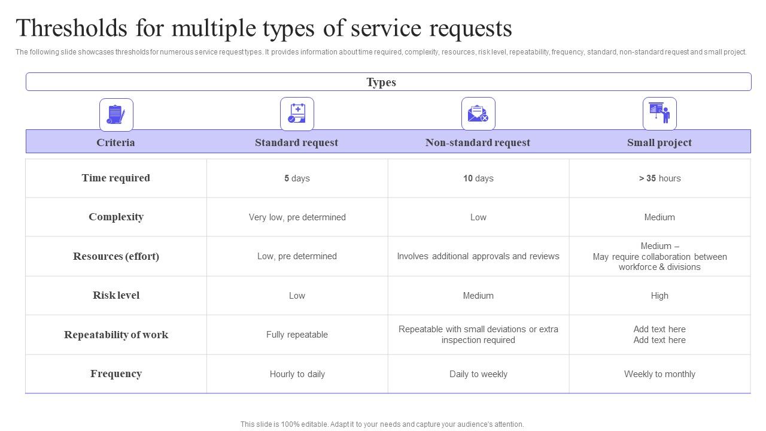Click the 'Weekly to monthly' cell

[x=659, y=374]
